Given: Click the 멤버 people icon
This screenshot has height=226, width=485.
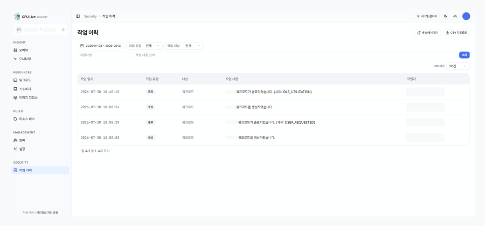Looking at the screenshot, I should 15,140.
